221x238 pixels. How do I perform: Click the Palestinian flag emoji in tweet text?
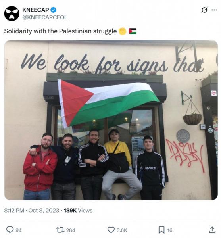[133, 31]
